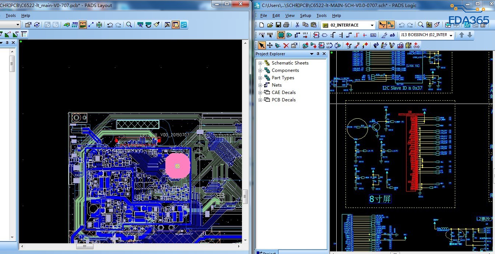
Task: Click the Undo icon in PADS Layout
Action: (x=110, y=25)
